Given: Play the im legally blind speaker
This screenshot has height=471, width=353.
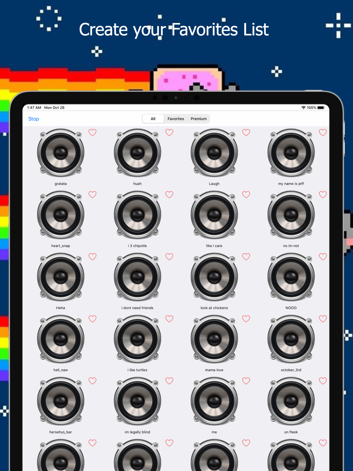Looking at the screenshot, I should pyautogui.click(x=137, y=401).
